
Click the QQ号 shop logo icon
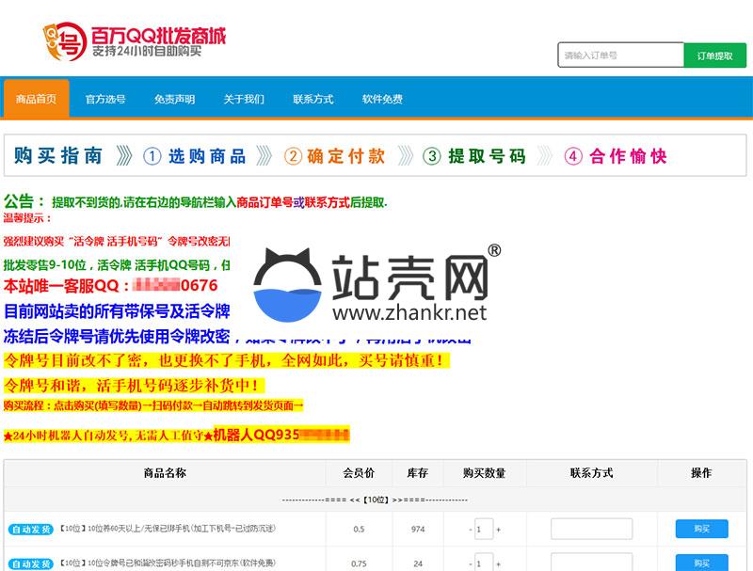pyautogui.click(x=65, y=41)
